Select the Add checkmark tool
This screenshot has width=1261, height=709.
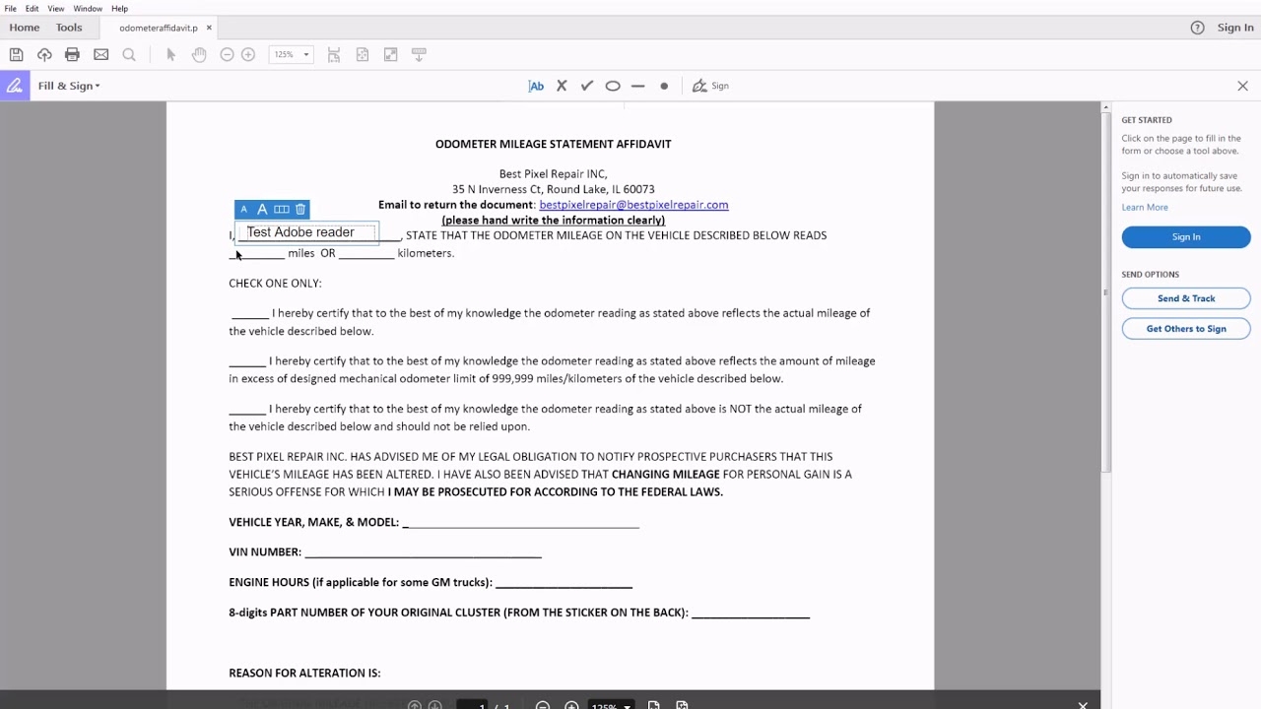tap(587, 86)
